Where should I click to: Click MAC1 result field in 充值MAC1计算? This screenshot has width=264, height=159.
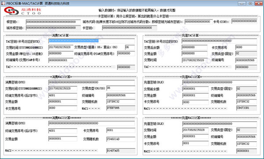point(246,108)
